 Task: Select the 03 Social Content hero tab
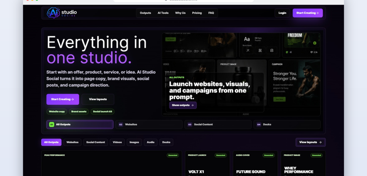(218, 124)
